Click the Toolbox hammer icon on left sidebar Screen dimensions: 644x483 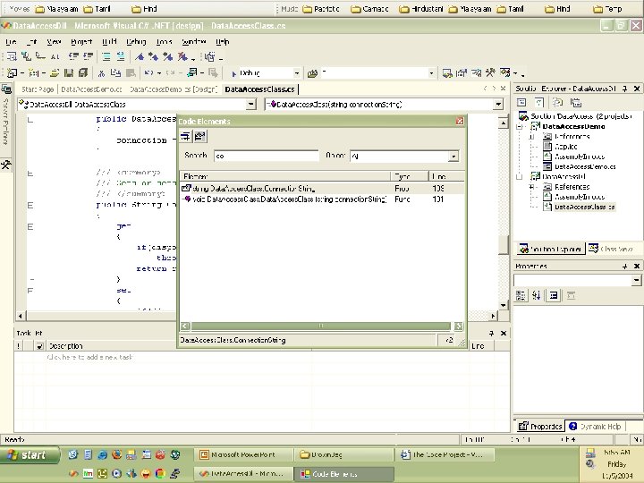[x=6, y=165]
